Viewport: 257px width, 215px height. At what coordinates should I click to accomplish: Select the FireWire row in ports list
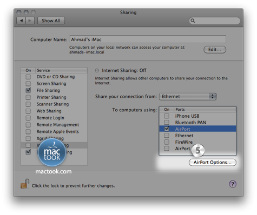click(x=197, y=142)
